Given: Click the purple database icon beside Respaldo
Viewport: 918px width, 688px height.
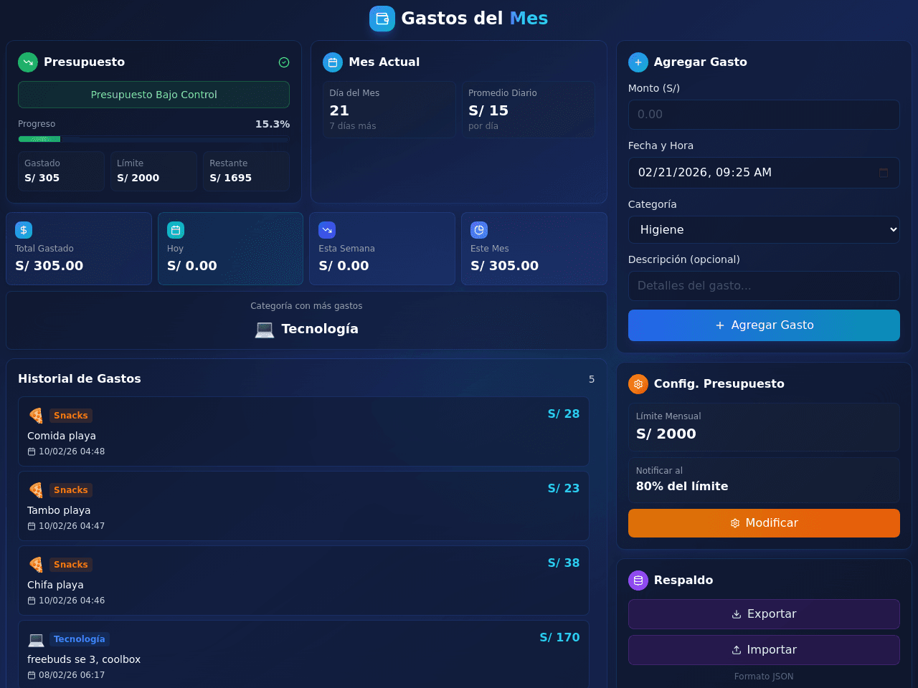Looking at the screenshot, I should pyautogui.click(x=638, y=580).
